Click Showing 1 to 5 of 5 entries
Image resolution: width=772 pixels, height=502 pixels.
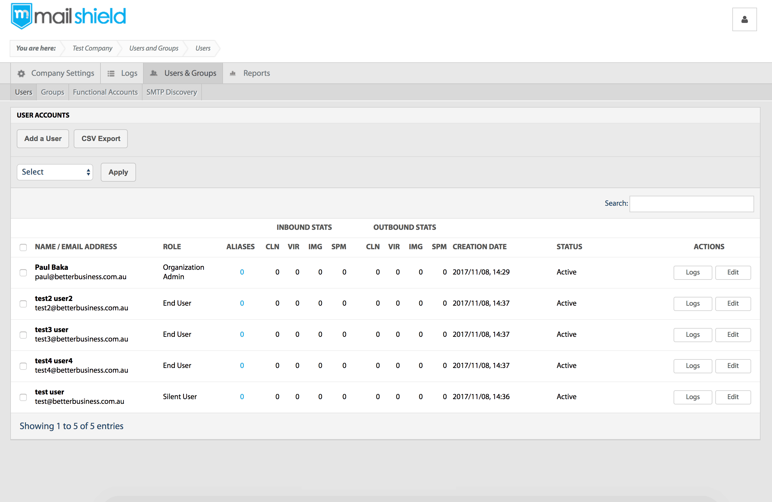[x=71, y=426]
